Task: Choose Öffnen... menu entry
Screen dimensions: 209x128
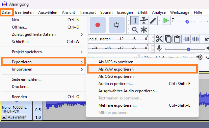Action: point(43,27)
